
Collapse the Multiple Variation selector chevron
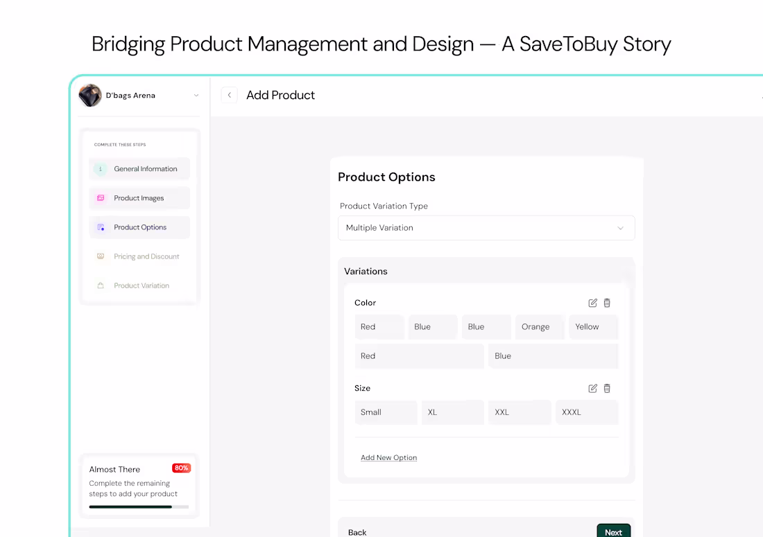click(620, 227)
